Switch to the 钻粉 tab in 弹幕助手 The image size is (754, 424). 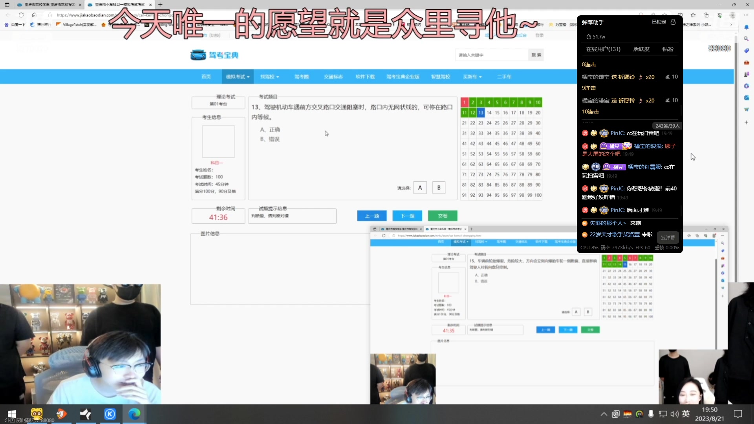667,49
